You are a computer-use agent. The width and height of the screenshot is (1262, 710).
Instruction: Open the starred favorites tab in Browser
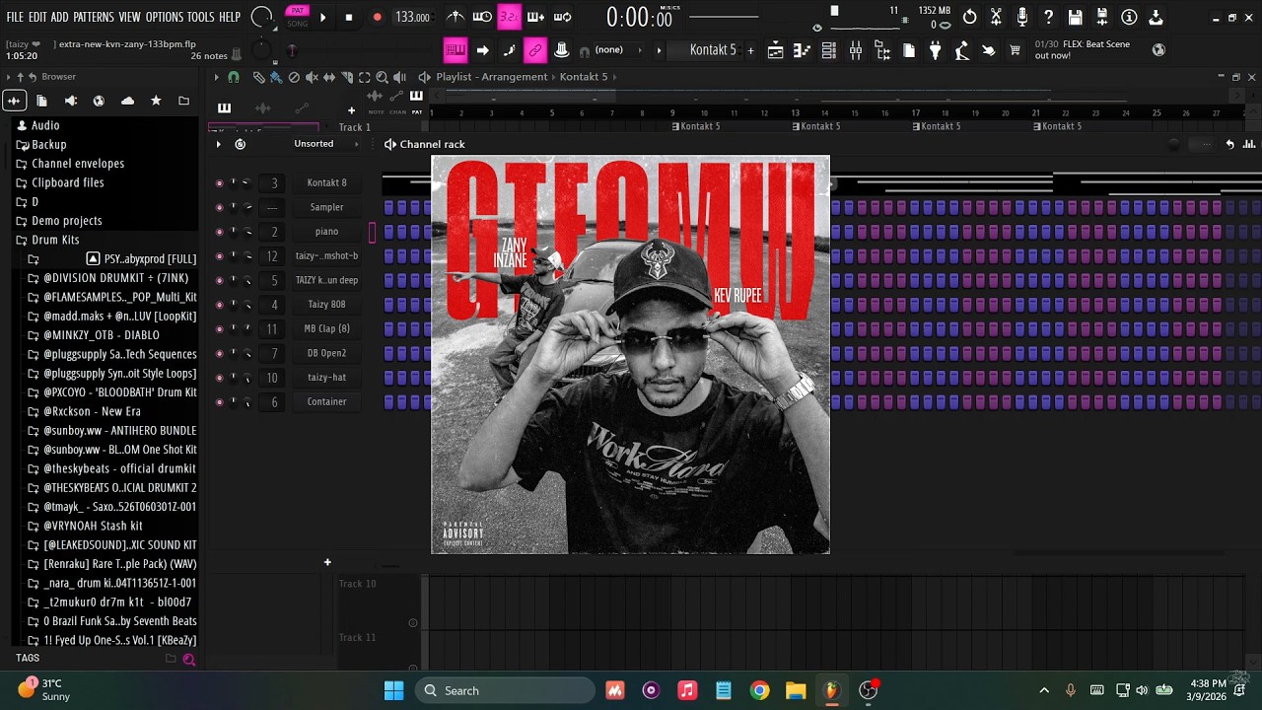point(156,101)
